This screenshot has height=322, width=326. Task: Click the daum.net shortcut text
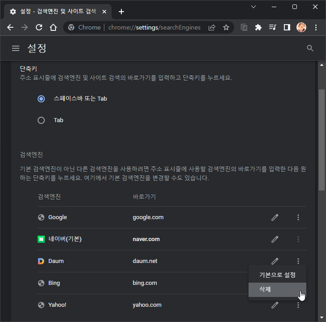pos(145,261)
